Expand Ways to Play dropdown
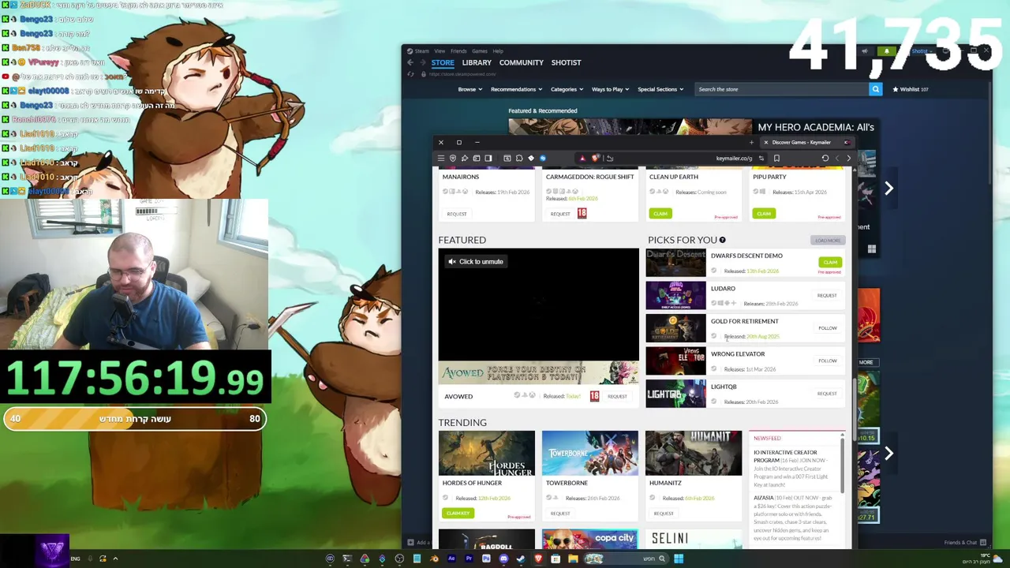This screenshot has width=1010, height=568. (x=610, y=89)
